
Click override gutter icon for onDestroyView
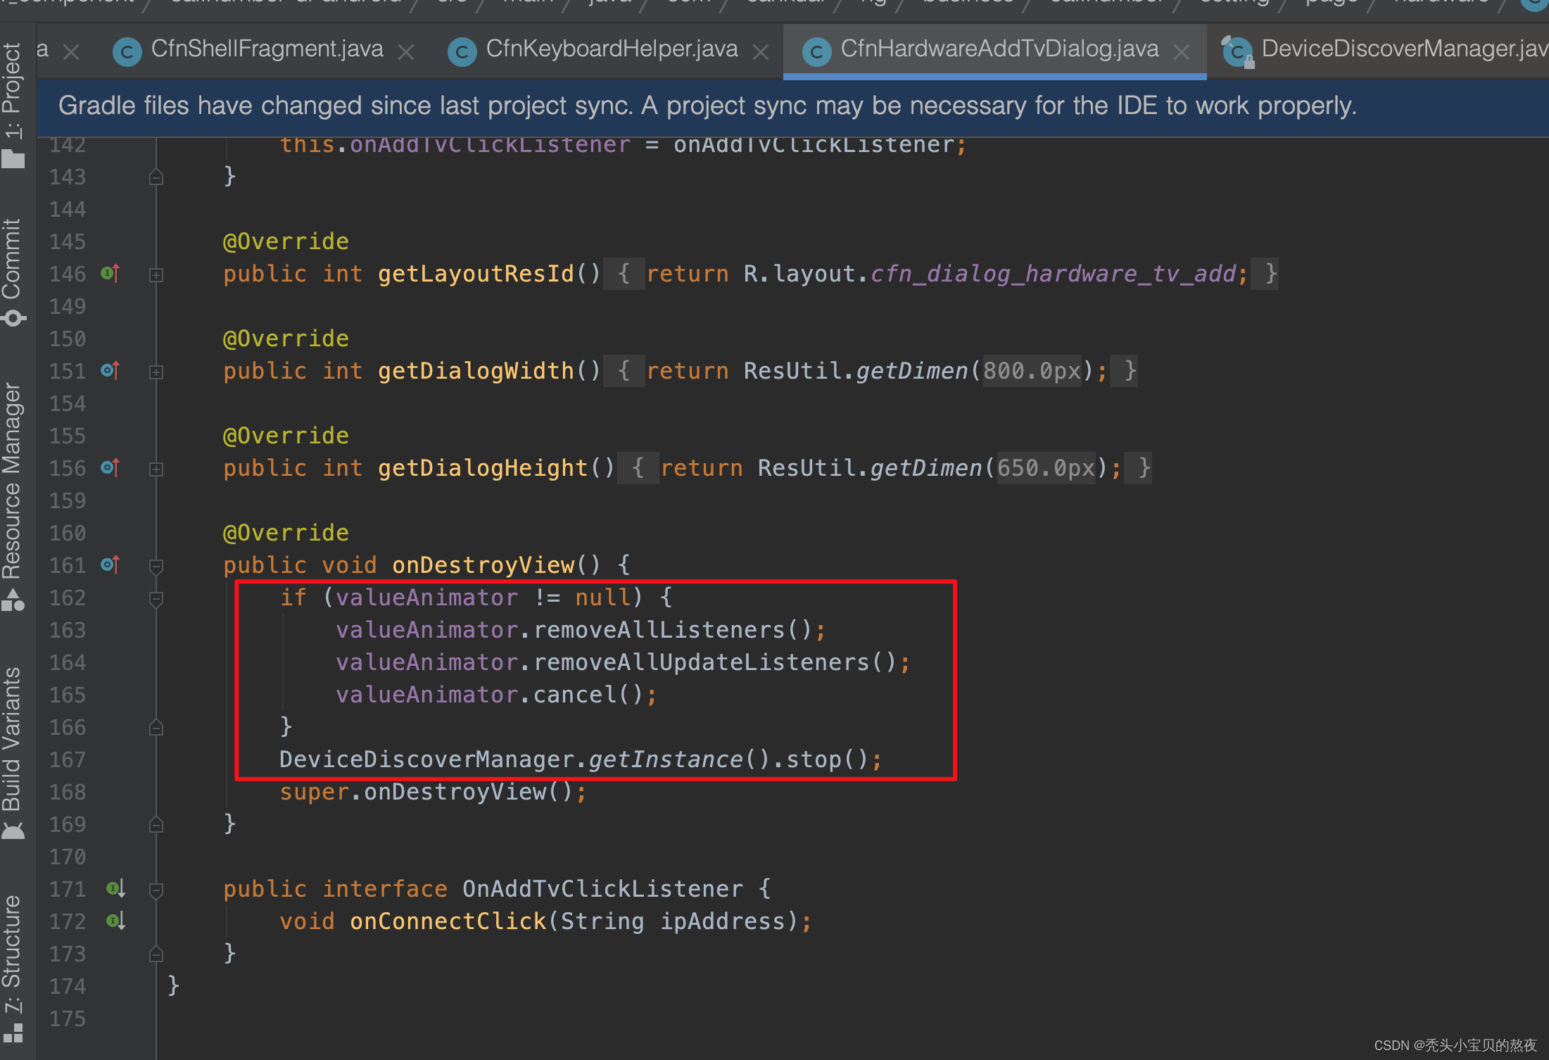coord(110,564)
